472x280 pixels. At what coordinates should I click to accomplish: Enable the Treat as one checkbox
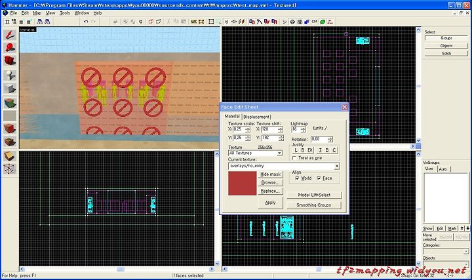(295, 158)
